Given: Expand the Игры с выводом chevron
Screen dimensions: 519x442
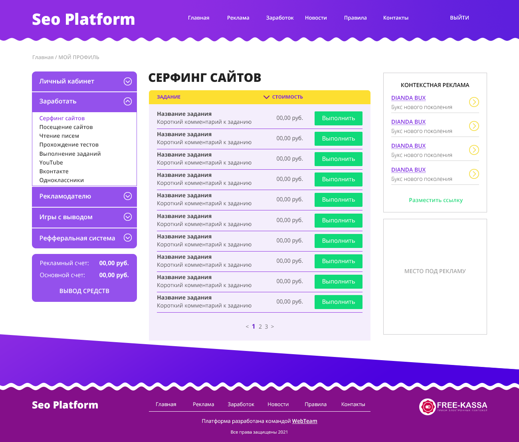Looking at the screenshot, I should point(128,217).
